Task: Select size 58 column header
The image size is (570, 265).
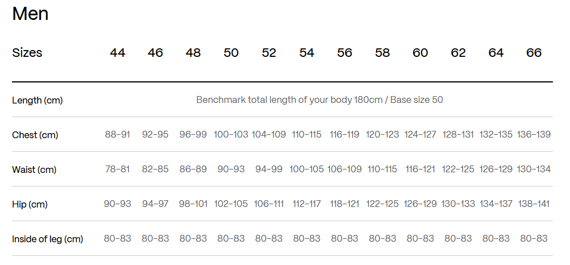Action: [x=382, y=53]
